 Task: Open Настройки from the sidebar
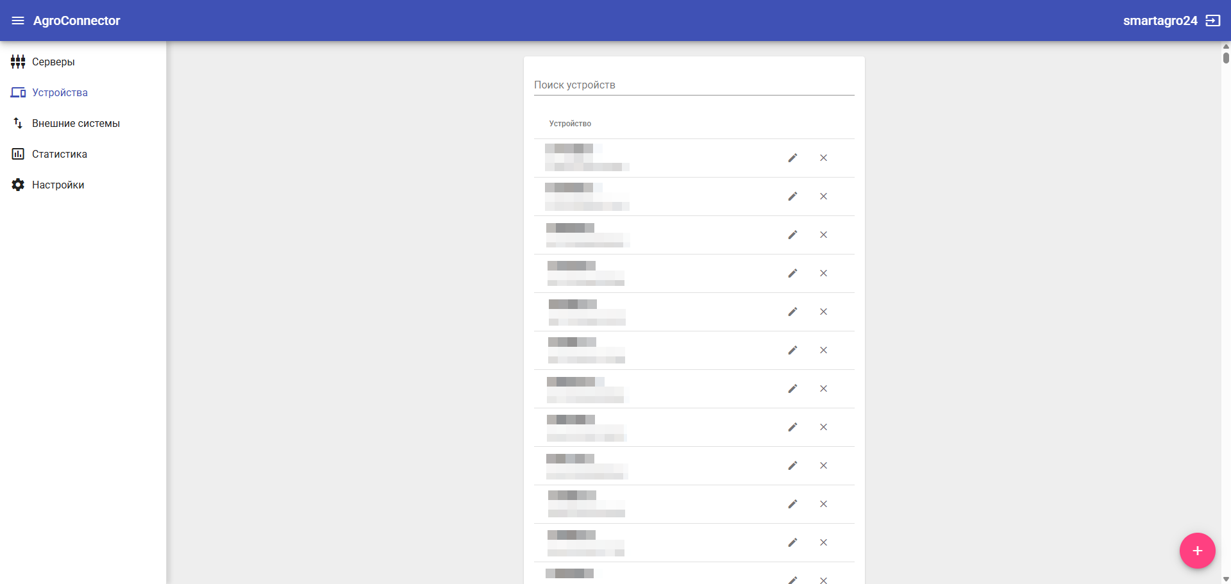[x=58, y=185]
